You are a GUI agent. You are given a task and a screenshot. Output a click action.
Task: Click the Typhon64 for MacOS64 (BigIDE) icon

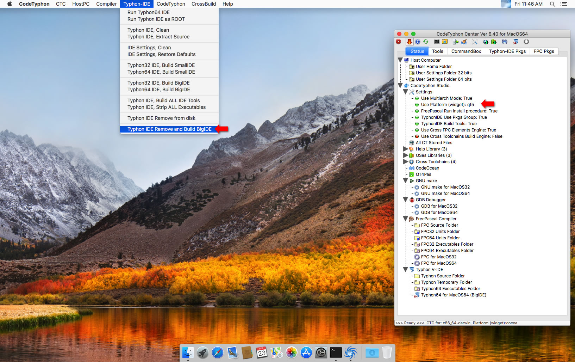[x=417, y=295]
